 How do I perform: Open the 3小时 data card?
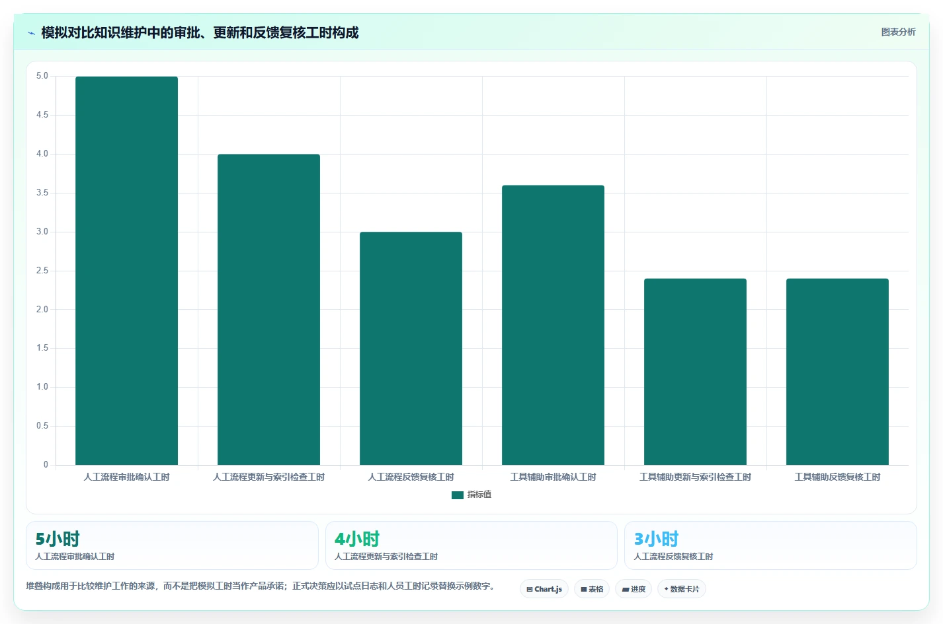point(770,545)
